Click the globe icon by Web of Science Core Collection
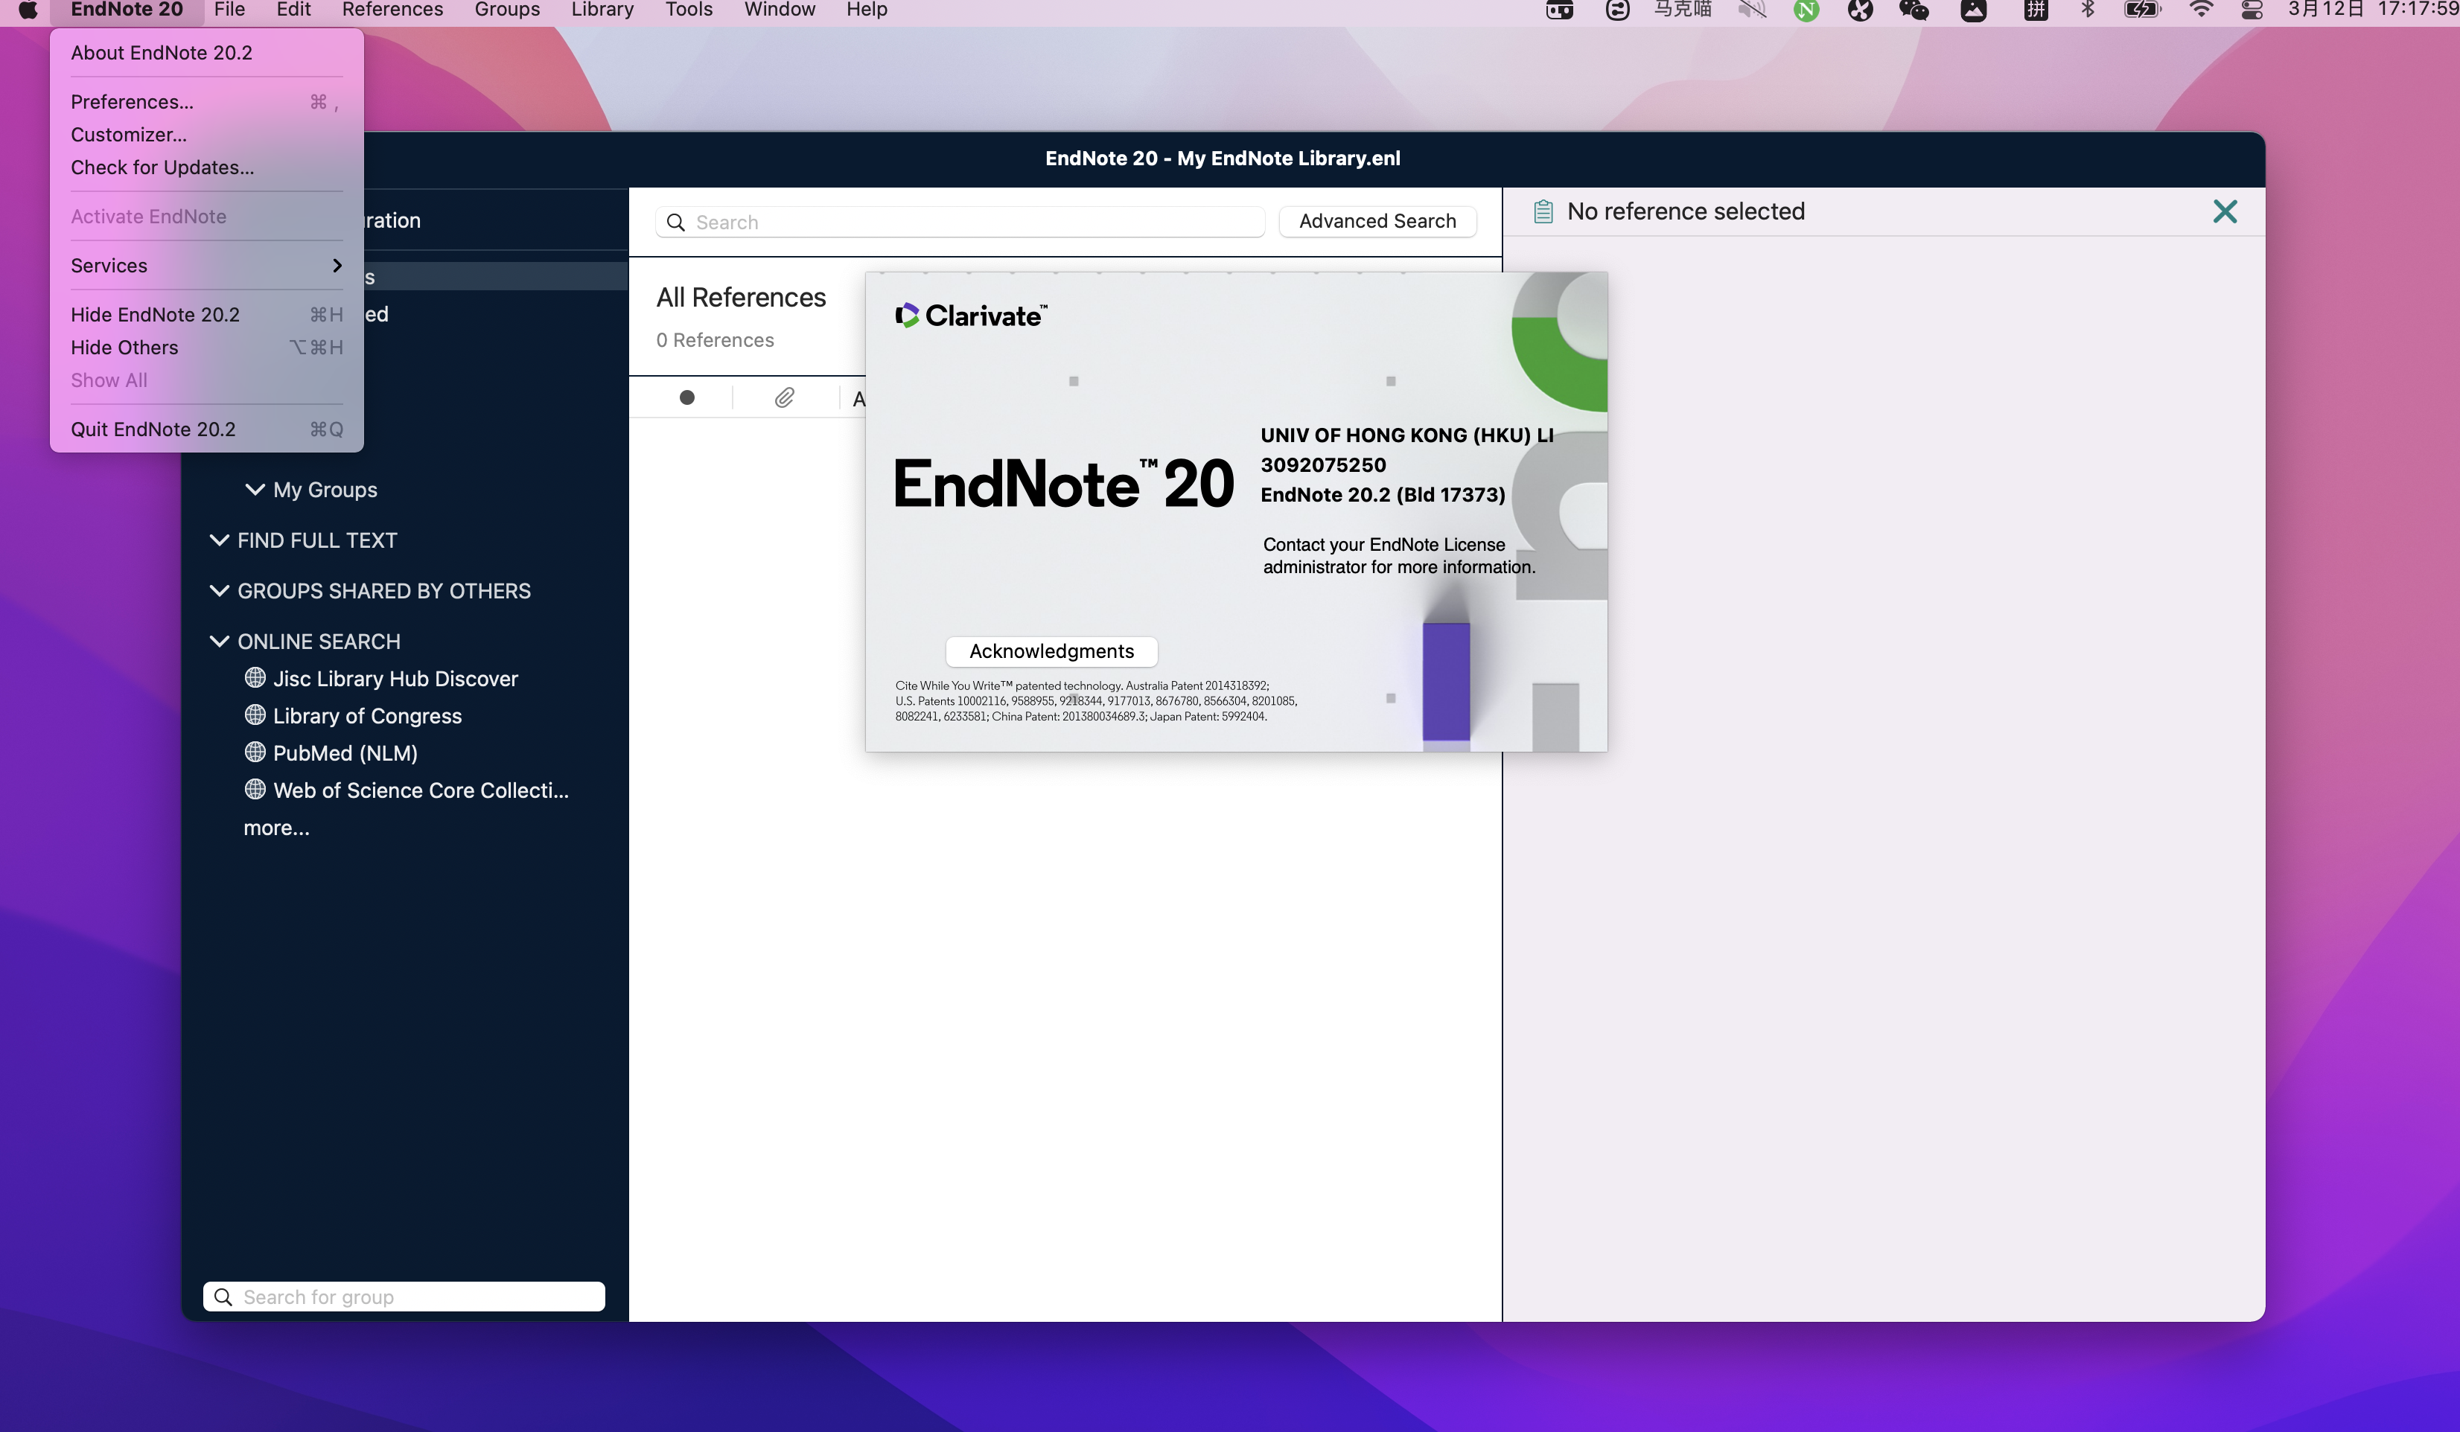 pyautogui.click(x=255, y=790)
